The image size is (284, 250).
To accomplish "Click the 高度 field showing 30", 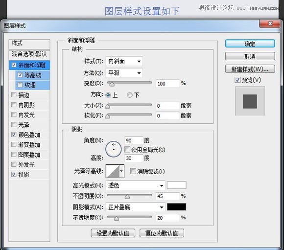I will point(134,158).
